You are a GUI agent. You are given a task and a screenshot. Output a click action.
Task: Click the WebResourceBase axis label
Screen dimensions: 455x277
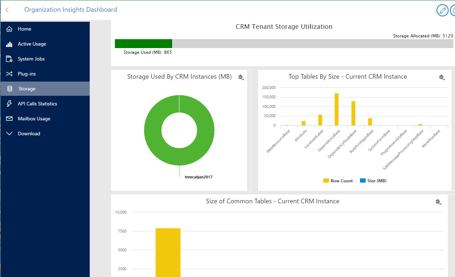point(279,141)
